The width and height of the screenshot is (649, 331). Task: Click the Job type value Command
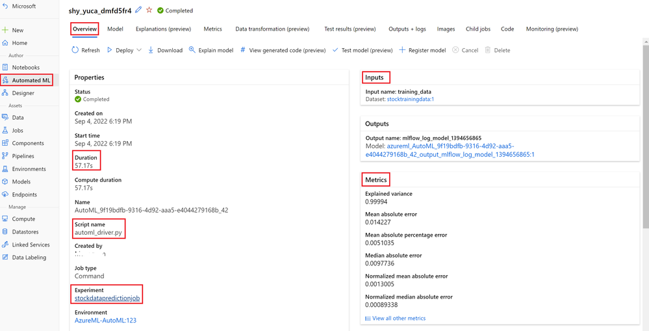tap(90, 276)
